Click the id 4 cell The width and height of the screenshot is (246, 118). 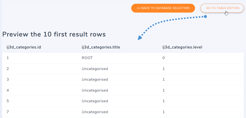tap(7, 90)
